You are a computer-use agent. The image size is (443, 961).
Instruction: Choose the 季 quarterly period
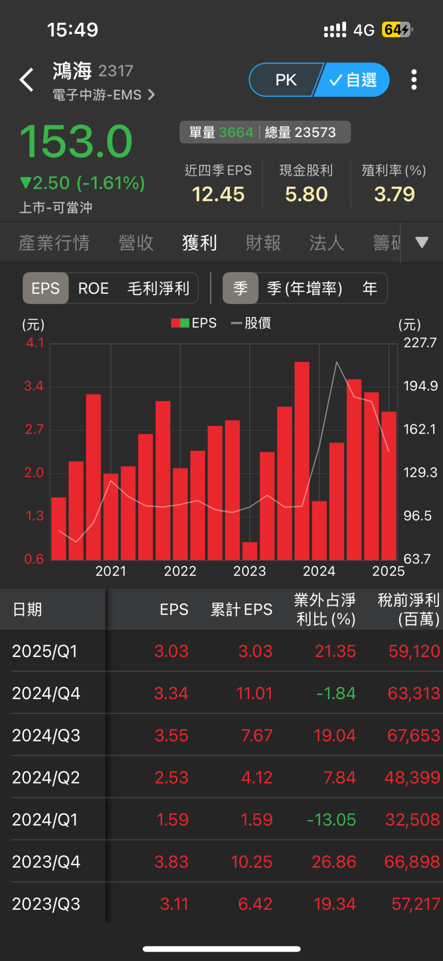click(x=241, y=288)
